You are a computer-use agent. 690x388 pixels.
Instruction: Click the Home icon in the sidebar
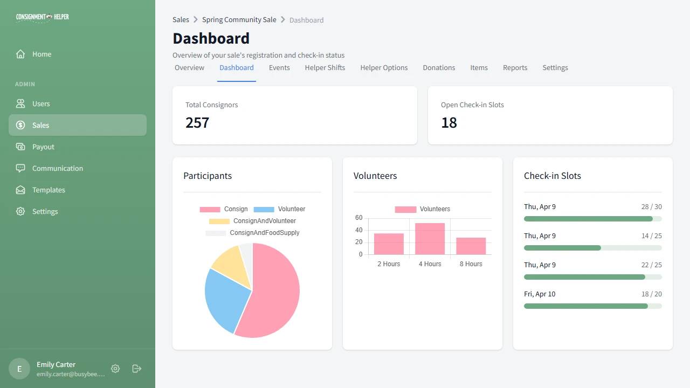[20, 54]
